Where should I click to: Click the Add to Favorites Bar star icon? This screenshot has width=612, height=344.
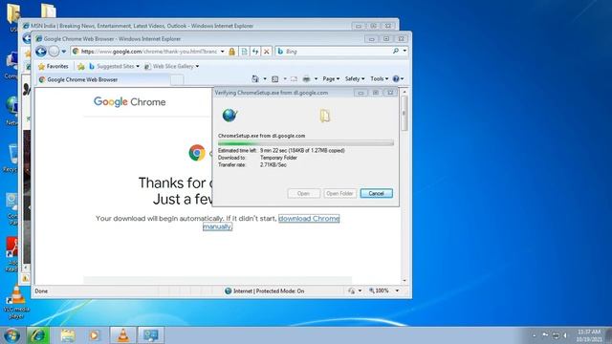coord(80,66)
